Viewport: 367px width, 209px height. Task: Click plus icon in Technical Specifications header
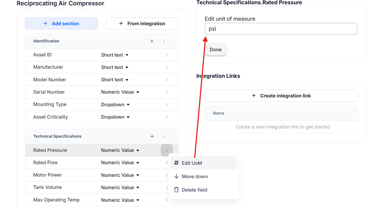152,136
